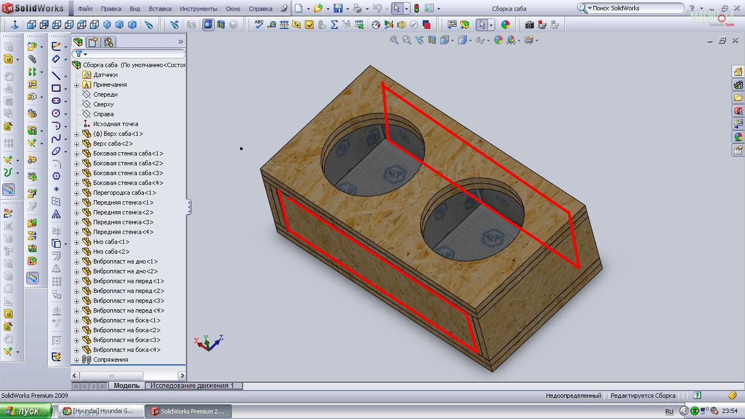Select the Line sketch tool

coord(56,75)
